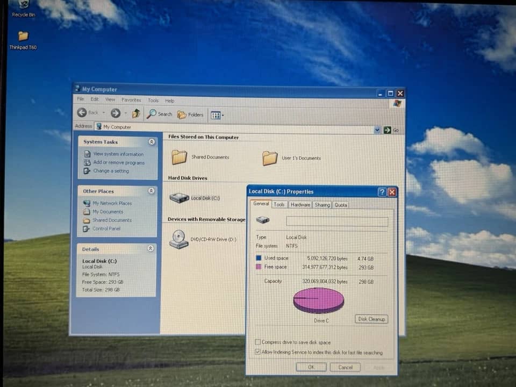Image resolution: width=516 pixels, height=387 pixels.
Task: Click the blue Used space color swatch
Action: pyautogui.click(x=259, y=257)
